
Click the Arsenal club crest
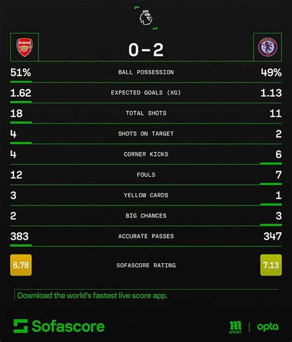coord(25,47)
